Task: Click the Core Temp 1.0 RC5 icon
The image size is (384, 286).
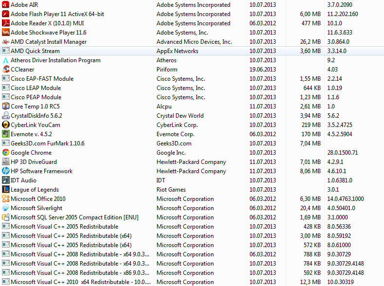Action: 6,107
